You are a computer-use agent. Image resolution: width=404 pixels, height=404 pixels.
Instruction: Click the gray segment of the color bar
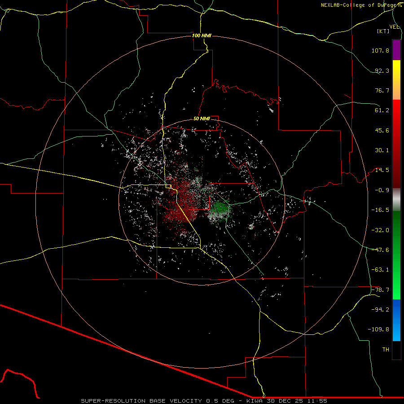(x=396, y=200)
